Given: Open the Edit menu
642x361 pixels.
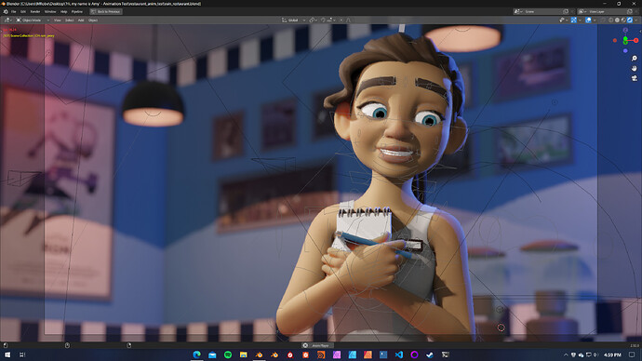Looking at the screenshot, I should (x=23, y=11).
